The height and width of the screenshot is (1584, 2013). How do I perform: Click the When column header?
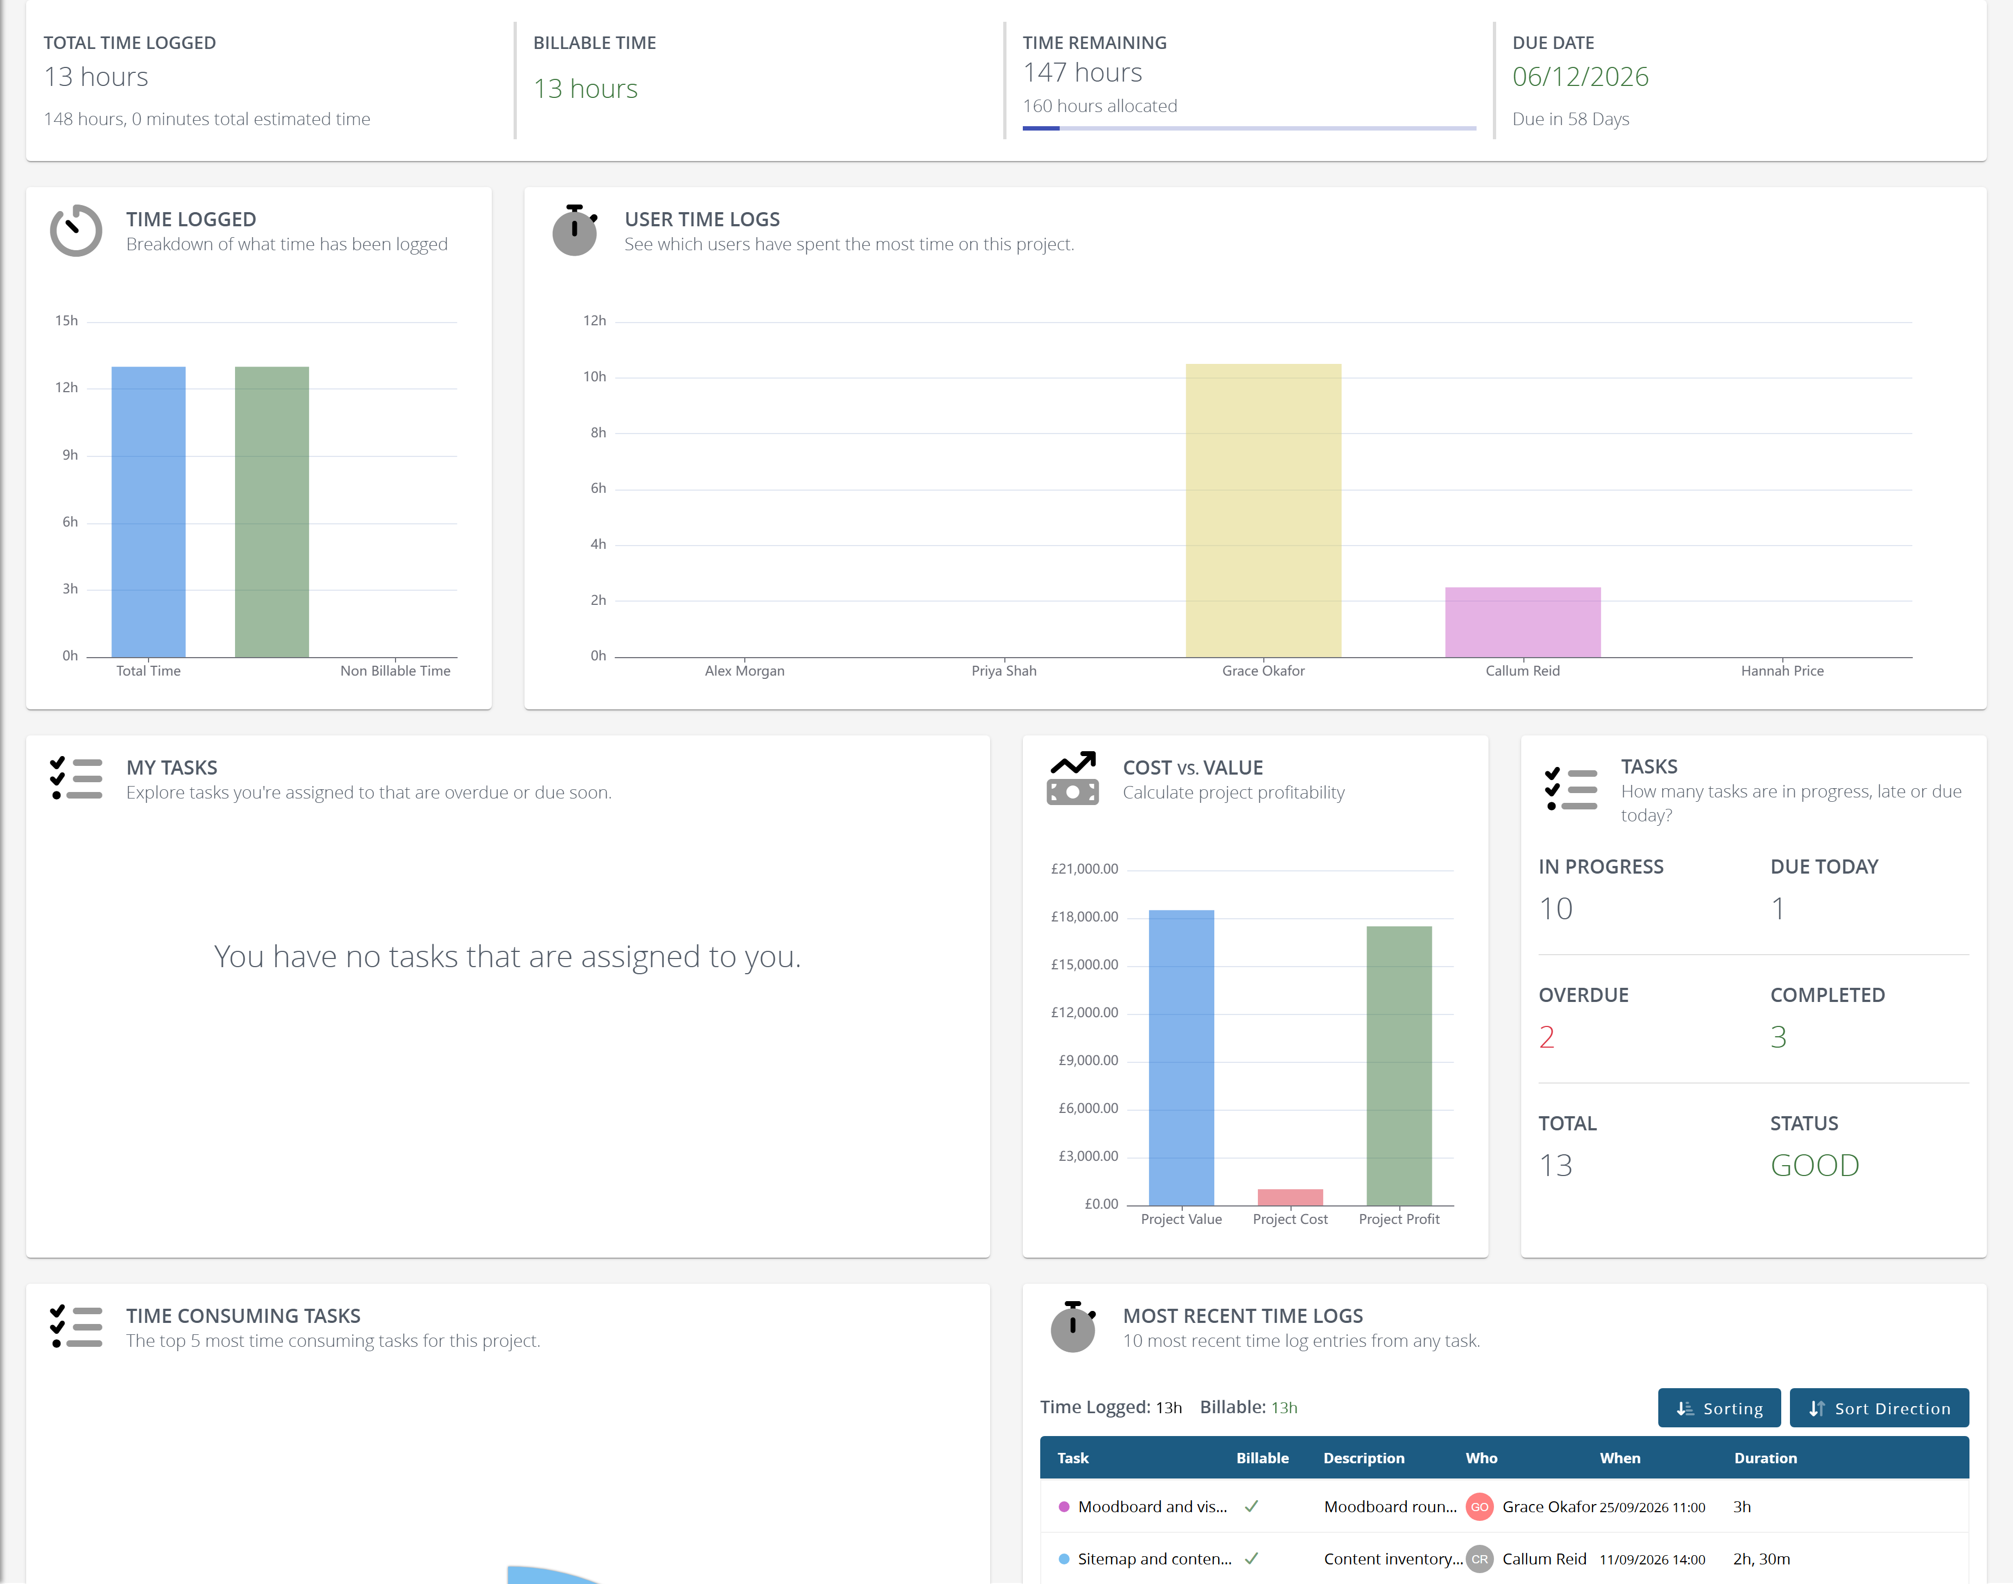point(1620,1458)
